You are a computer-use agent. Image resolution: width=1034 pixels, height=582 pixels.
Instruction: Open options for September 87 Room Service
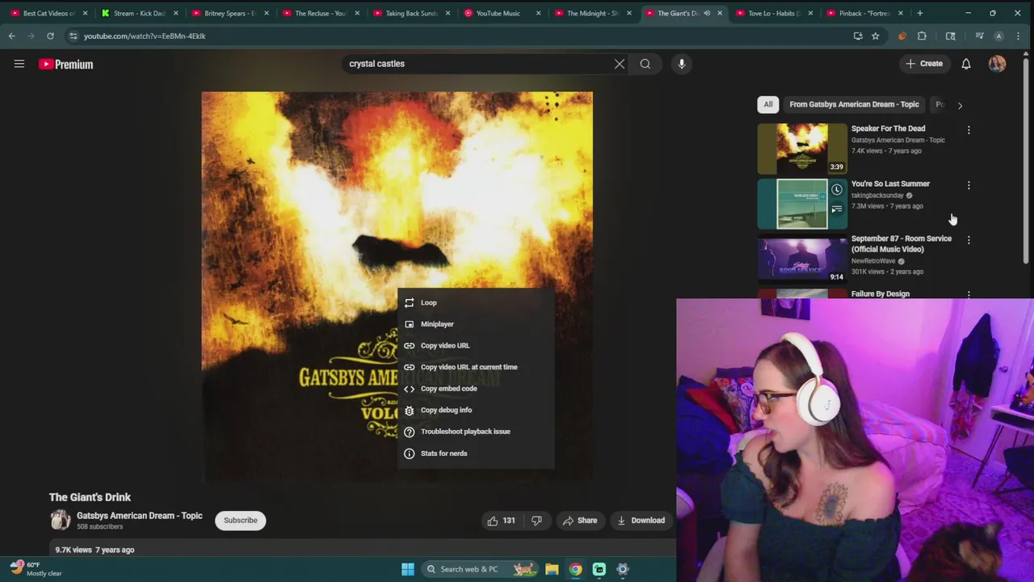coord(969,240)
